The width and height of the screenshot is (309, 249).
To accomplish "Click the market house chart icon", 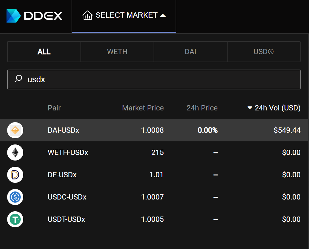I will pyautogui.click(x=88, y=15).
